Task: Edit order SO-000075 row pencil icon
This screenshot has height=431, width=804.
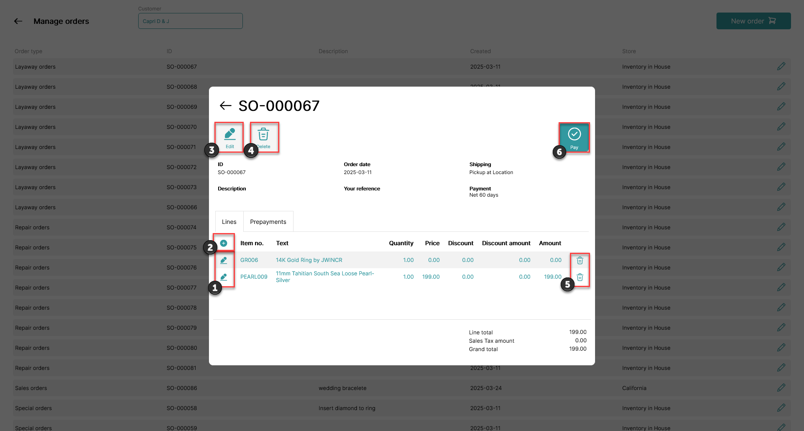Action: coord(781,247)
